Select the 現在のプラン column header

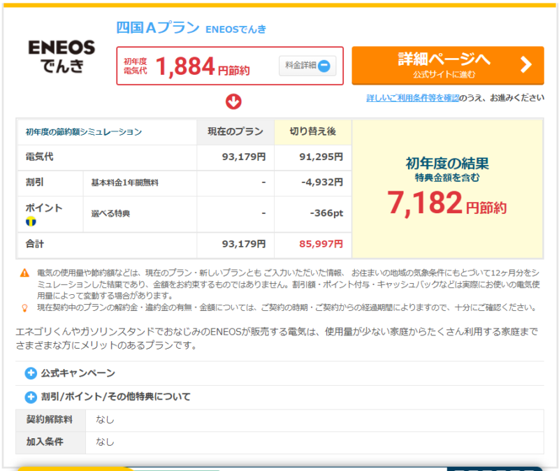[x=235, y=131]
